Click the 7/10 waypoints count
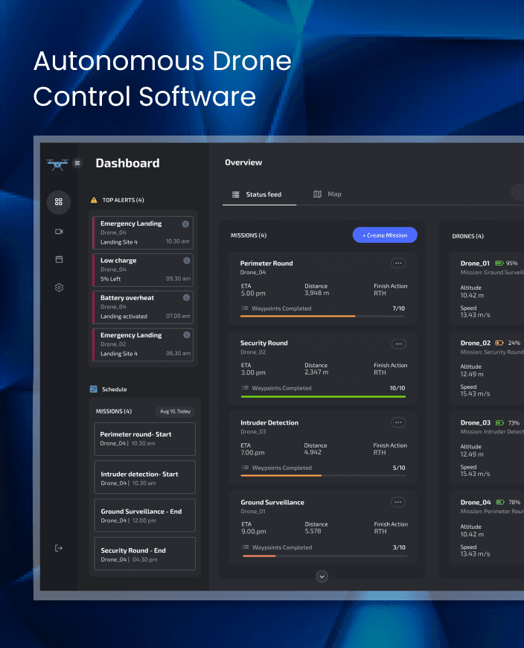 coord(398,308)
